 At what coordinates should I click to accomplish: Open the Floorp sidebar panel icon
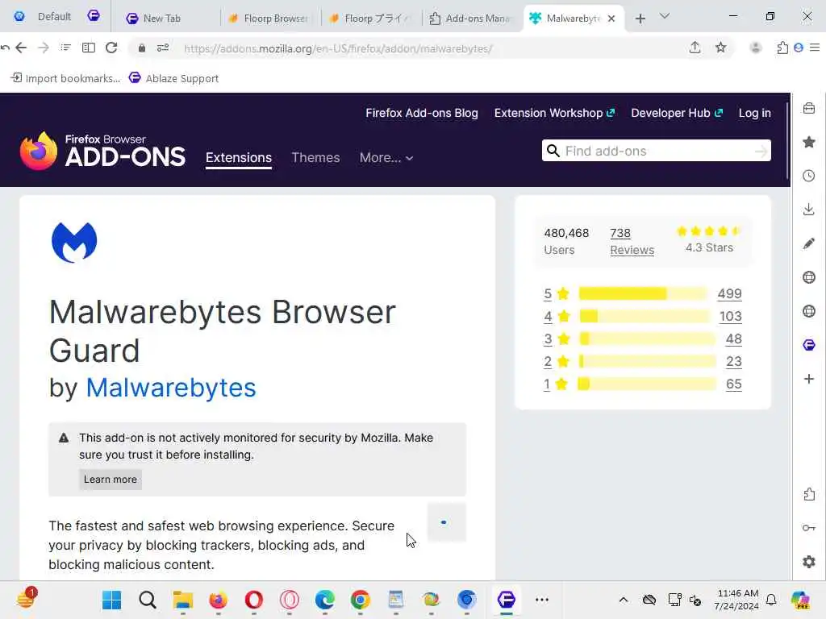(809, 345)
